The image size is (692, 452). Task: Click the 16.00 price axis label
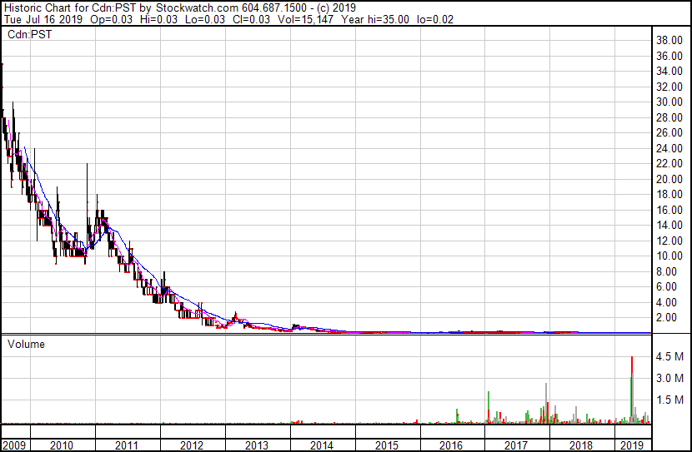669,210
